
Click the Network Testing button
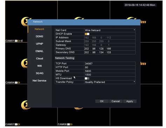tap(65, 58)
